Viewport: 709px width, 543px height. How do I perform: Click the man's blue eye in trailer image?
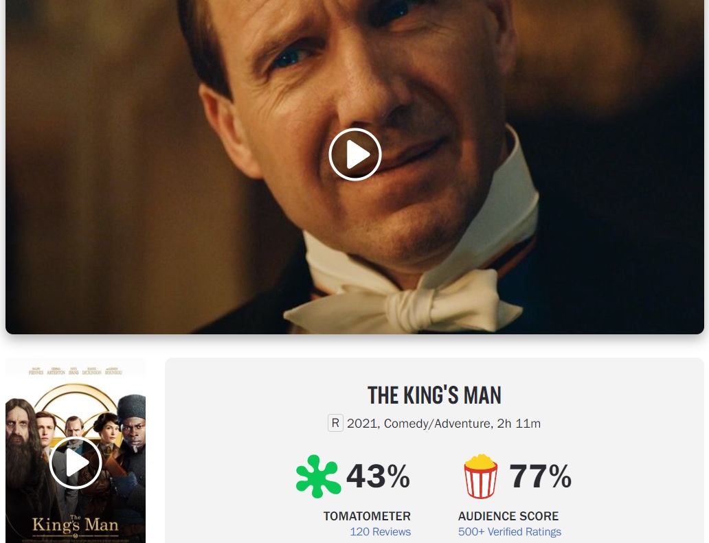coord(289,56)
